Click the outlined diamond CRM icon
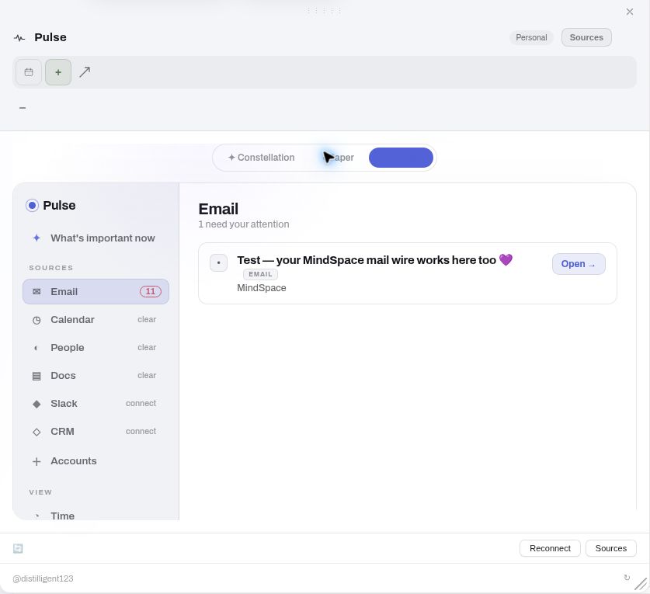Image resolution: width=650 pixels, height=594 pixels. click(36, 432)
